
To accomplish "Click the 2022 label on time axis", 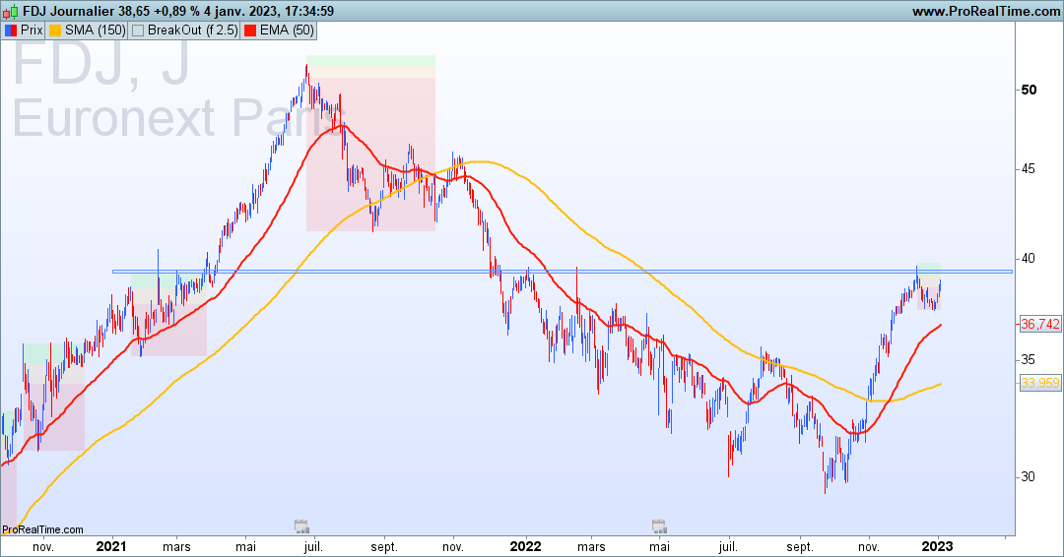I will point(525,546).
